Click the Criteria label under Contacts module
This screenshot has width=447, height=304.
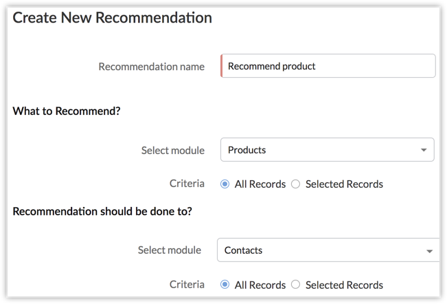tap(187, 285)
